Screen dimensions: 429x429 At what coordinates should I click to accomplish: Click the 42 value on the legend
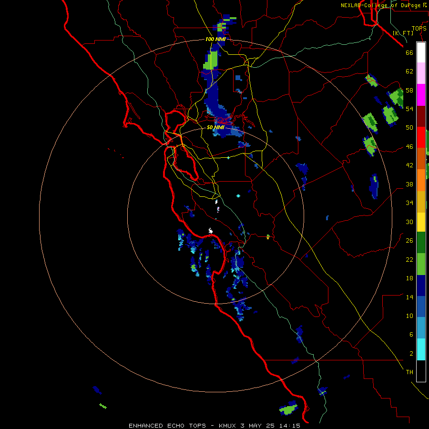(x=409, y=165)
